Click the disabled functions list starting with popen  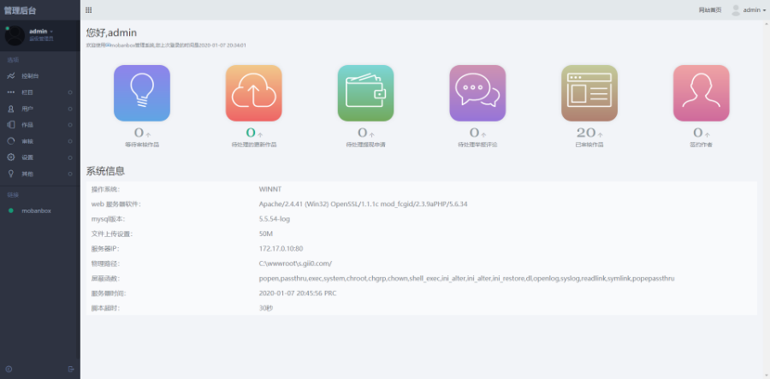click(466, 278)
